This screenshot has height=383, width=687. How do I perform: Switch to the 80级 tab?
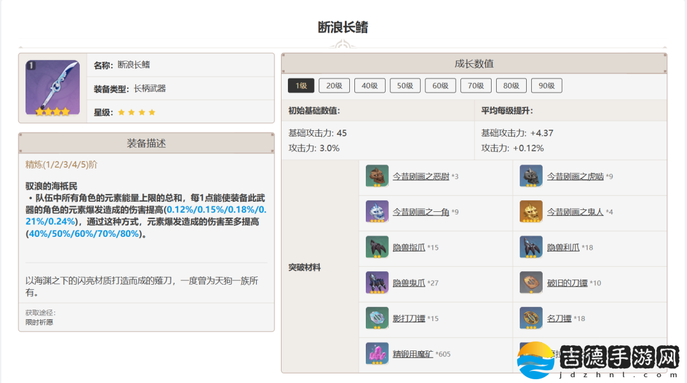(x=511, y=86)
